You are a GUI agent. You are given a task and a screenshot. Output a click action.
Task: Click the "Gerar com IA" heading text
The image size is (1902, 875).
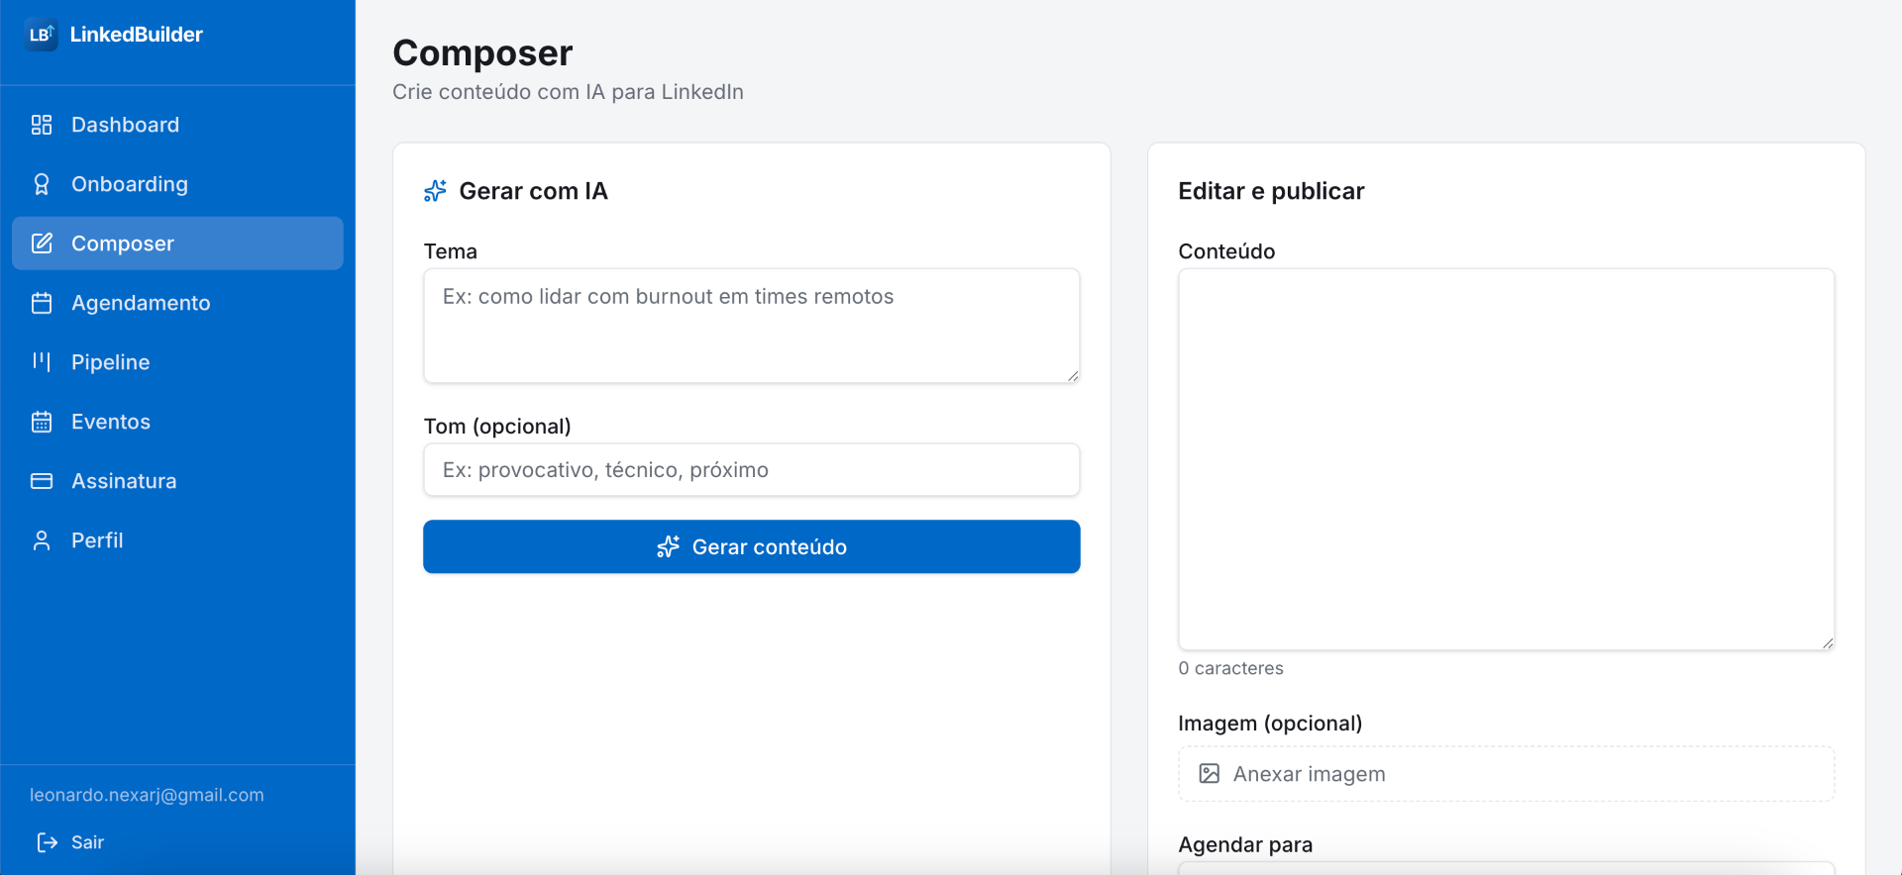(x=533, y=191)
